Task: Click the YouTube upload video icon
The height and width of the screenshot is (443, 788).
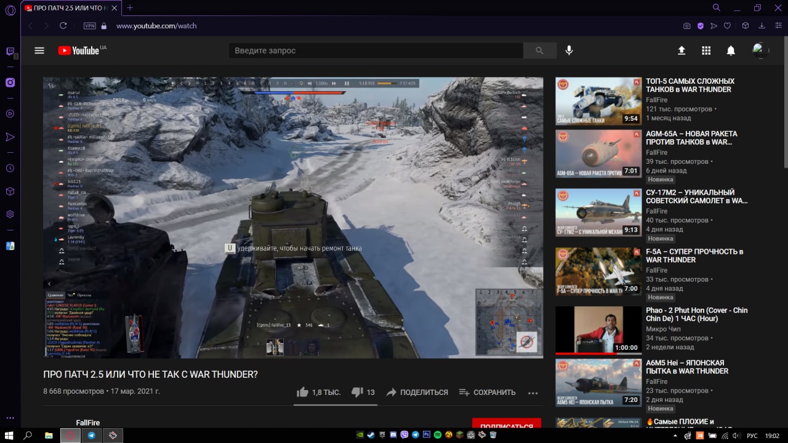Action: pos(681,51)
